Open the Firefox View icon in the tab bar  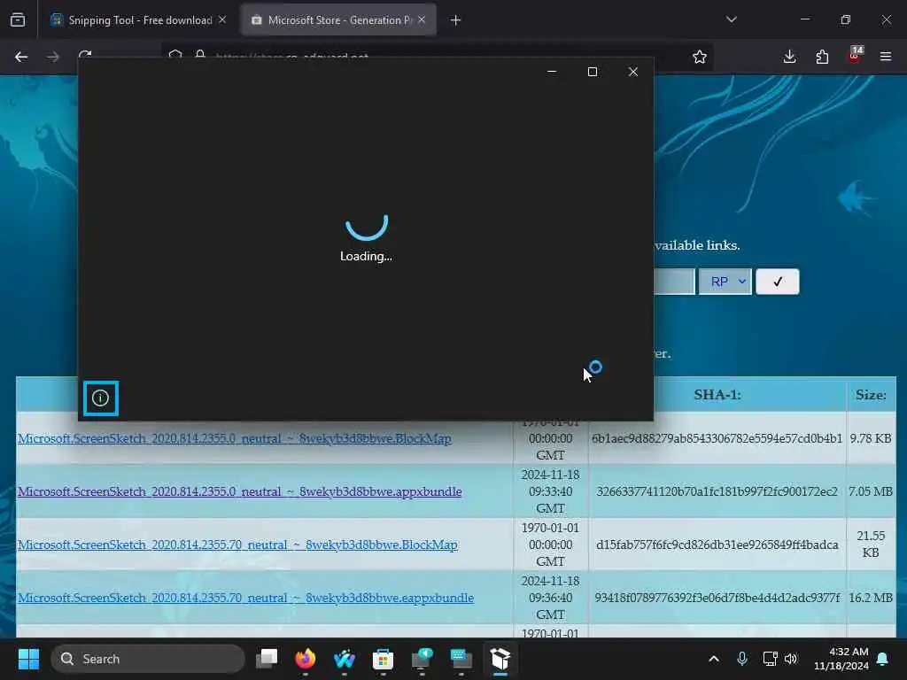click(18, 19)
